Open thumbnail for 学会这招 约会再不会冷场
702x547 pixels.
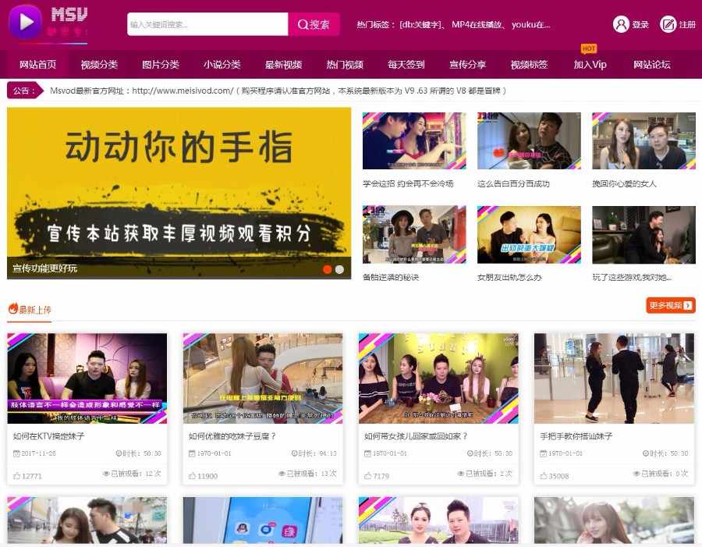tap(414, 140)
